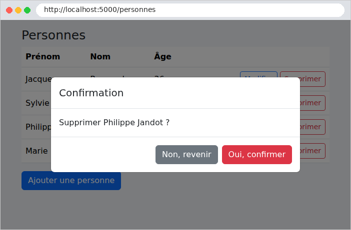351x230 pixels.
Task: Click the Personnes page heading
Action: click(x=53, y=35)
